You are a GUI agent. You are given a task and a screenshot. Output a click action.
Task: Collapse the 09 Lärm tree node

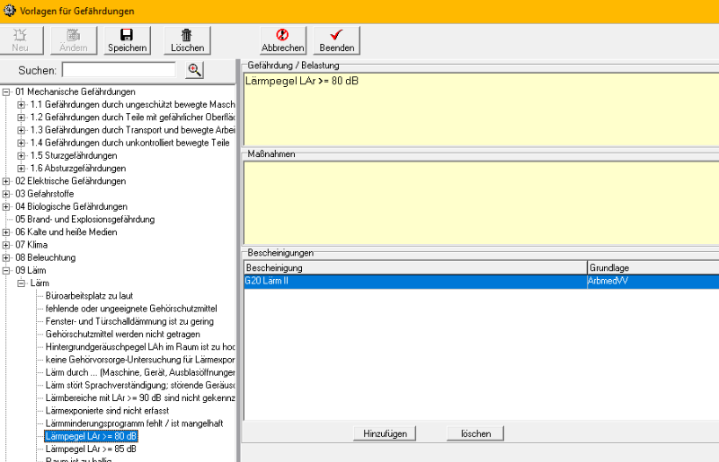pos(7,270)
